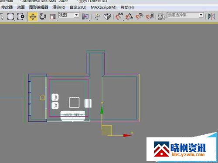This screenshot has width=218, height=163.
Task: Click the bbs.yzwlo.com watermark link
Action: pyautogui.click(x=188, y=154)
